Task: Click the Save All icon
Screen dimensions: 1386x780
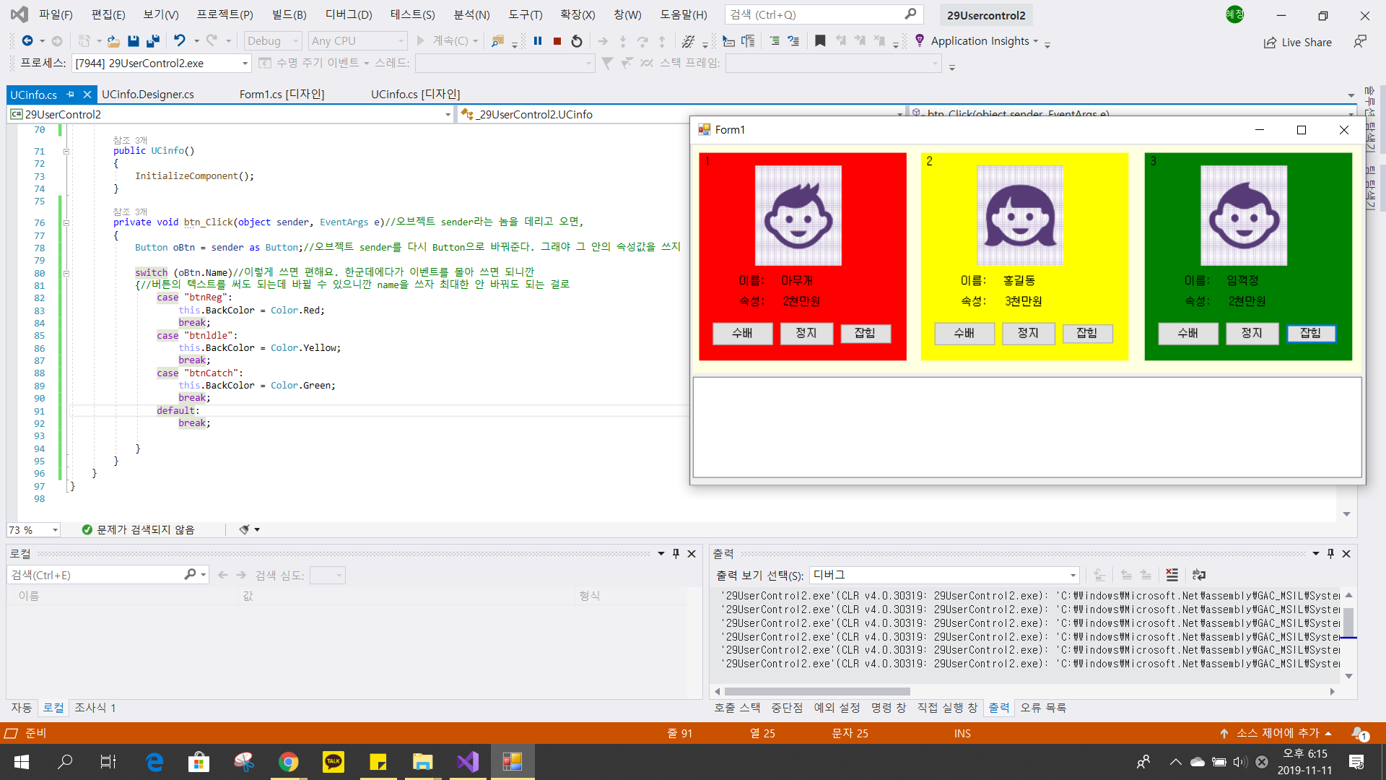Action: click(x=153, y=41)
